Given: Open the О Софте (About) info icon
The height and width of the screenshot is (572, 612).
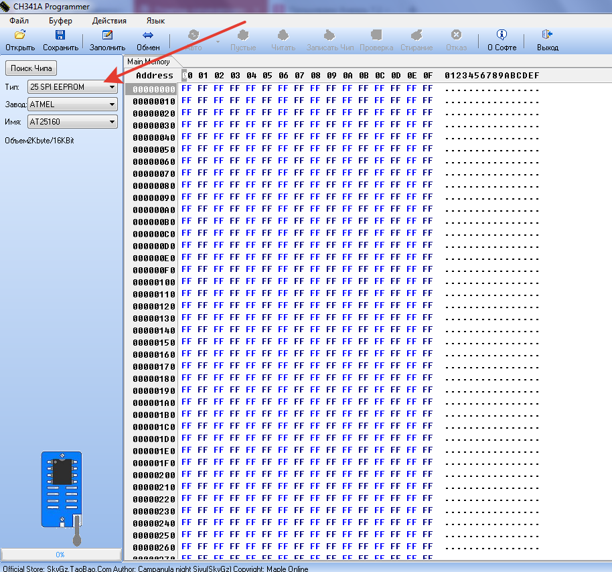Looking at the screenshot, I should pos(502,35).
